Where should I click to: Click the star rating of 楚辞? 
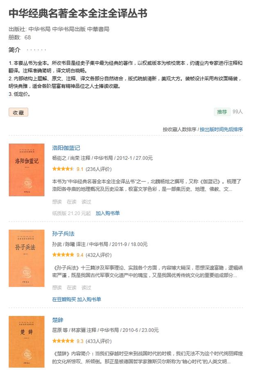(x=63, y=341)
